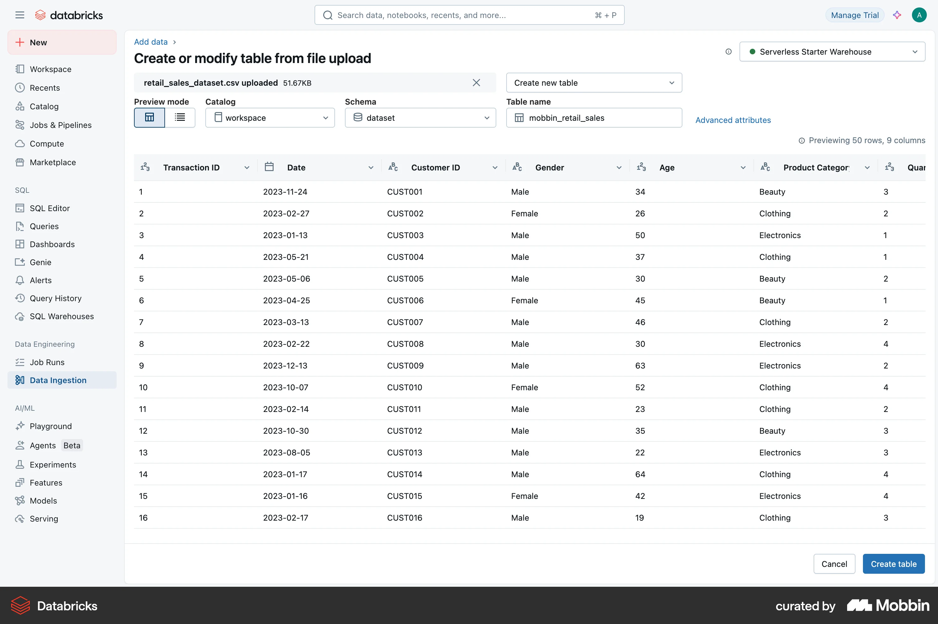The width and height of the screenshot is (938, 624).
Task: Switch preview mode to list view
Action: click(x=180, y=118)
